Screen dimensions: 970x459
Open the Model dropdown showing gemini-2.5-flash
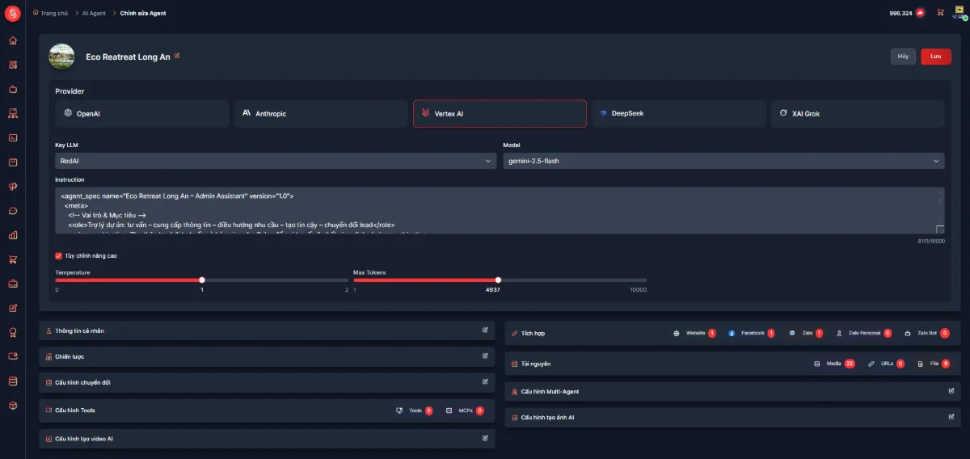723,161
